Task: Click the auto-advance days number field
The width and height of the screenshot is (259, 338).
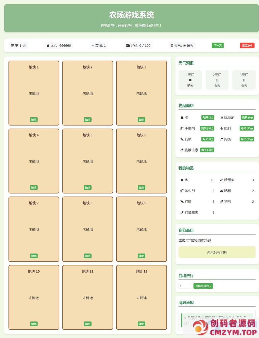Action: [x=185, y=286]
